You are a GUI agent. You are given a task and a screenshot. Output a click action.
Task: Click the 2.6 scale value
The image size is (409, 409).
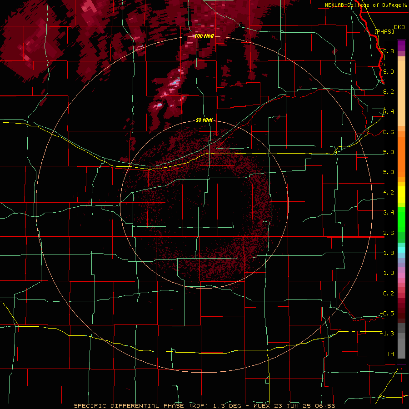coord(389,233)
